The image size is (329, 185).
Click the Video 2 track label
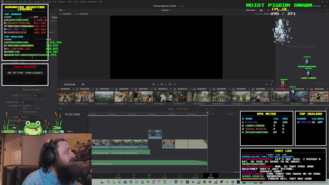pos(70,131)
